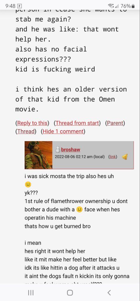Image resolution: width=140 pixels, height=301 pixels.
Task: Visit broshaw's profile via username
Action: click(x=71, y=150)
